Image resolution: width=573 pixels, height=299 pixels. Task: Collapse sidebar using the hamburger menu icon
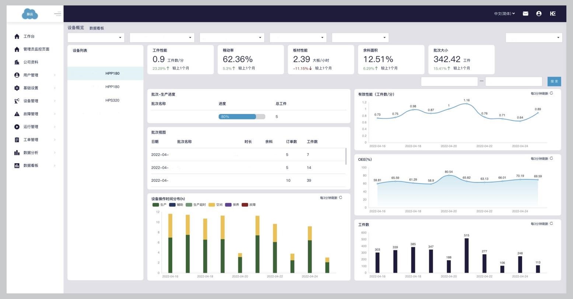tap(57, 14)
